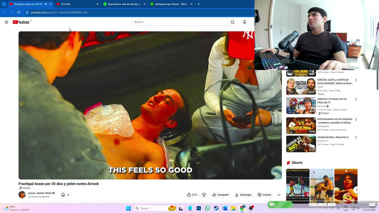Dislike the video with the thumbs-down icon
379x213 pixels.
tap(204, 195)
